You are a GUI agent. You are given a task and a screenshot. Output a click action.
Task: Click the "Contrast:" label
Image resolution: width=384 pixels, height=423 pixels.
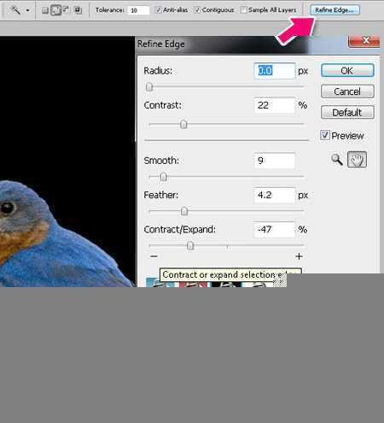click(162, 105)
